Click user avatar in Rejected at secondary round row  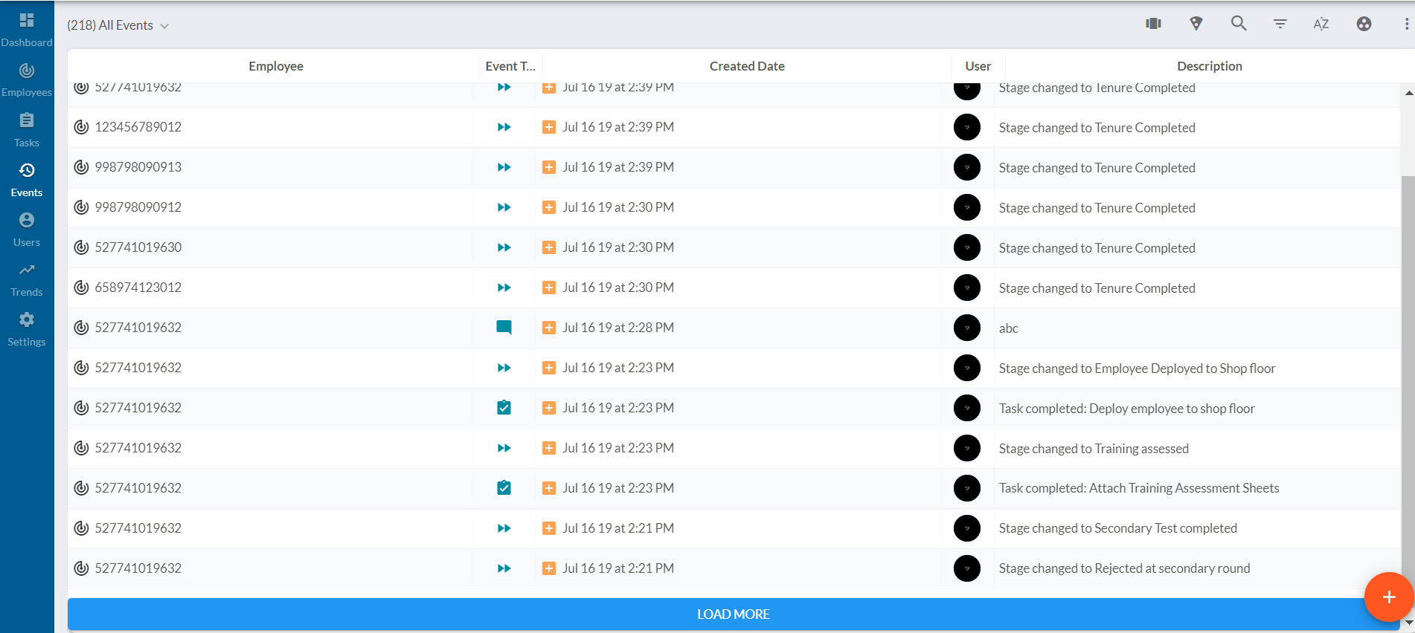click(x=967, y=568)
